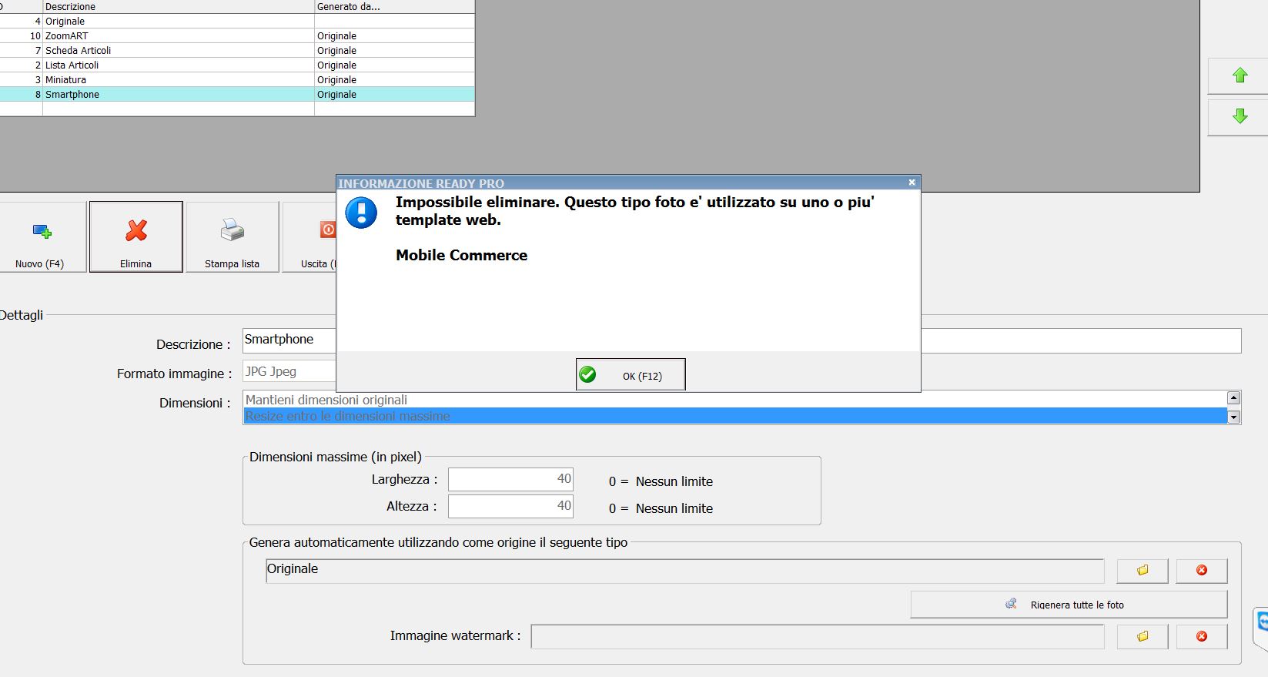Click the Elimina button with red X
This screenshot has height=677, width=1268.
[136, 237]
